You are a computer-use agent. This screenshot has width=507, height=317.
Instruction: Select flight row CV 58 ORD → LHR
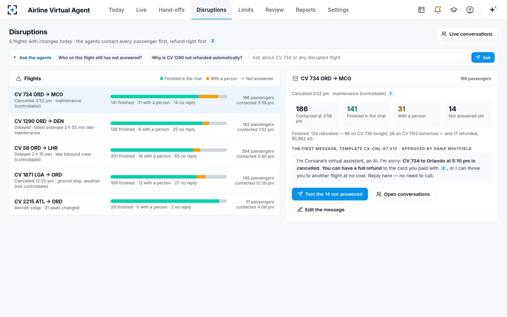pos(144,154)
